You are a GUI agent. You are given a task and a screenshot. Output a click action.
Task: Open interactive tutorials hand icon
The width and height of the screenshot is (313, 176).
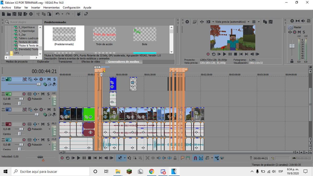click(x=79, y=14)
